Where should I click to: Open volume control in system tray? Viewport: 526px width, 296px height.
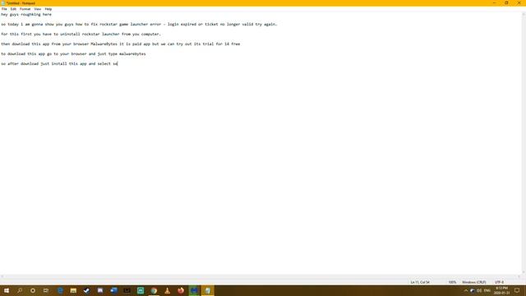pos(479,290)
